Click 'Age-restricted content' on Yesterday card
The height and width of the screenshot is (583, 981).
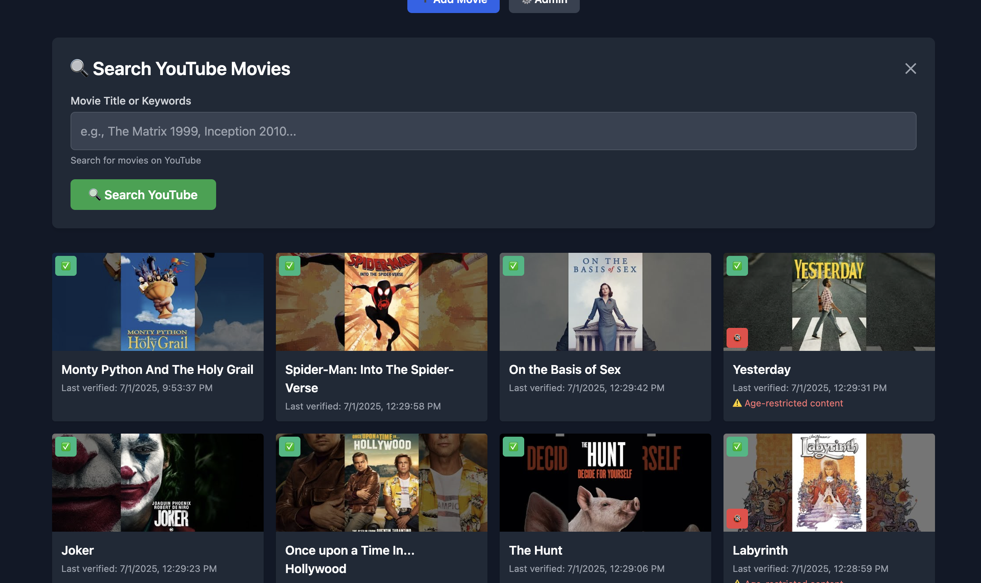pyautogui.click(x=794, y=403)
